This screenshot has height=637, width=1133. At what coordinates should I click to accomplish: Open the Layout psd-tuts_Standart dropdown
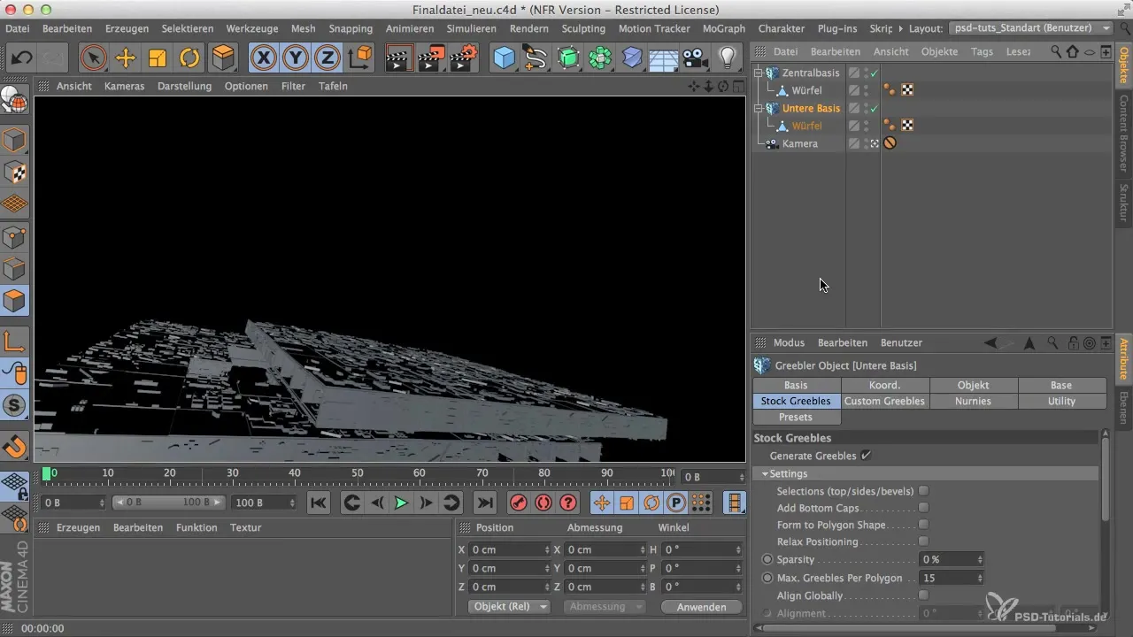click(x=1030, y=28)
